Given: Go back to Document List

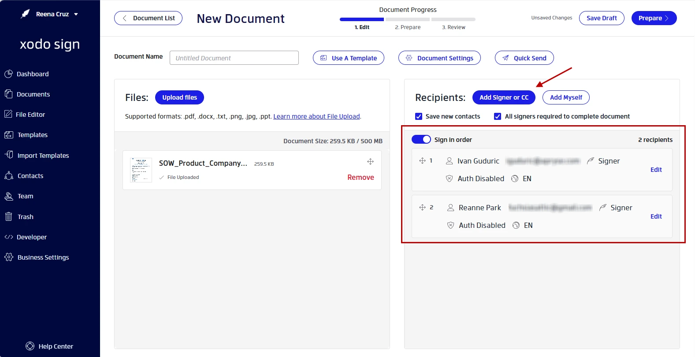Looking at the screenshot, I should [148, 18].
